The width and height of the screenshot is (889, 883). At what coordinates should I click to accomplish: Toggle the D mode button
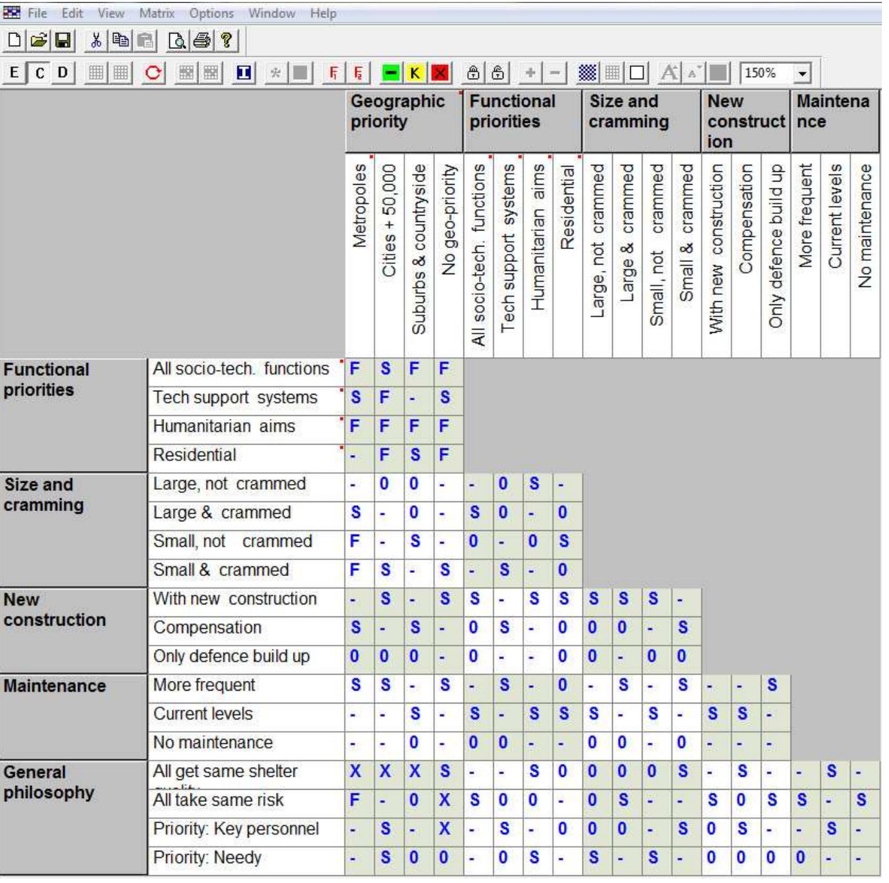coord(62,73)
